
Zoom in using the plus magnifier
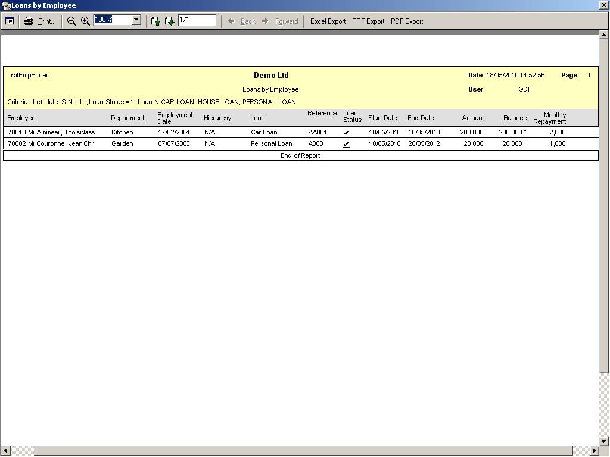(85, 21)
